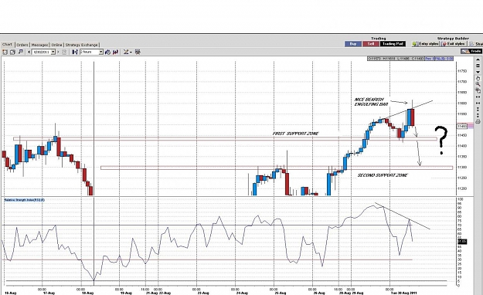
Task: Click the compress horizontal arrows icon
Action: 478,103
